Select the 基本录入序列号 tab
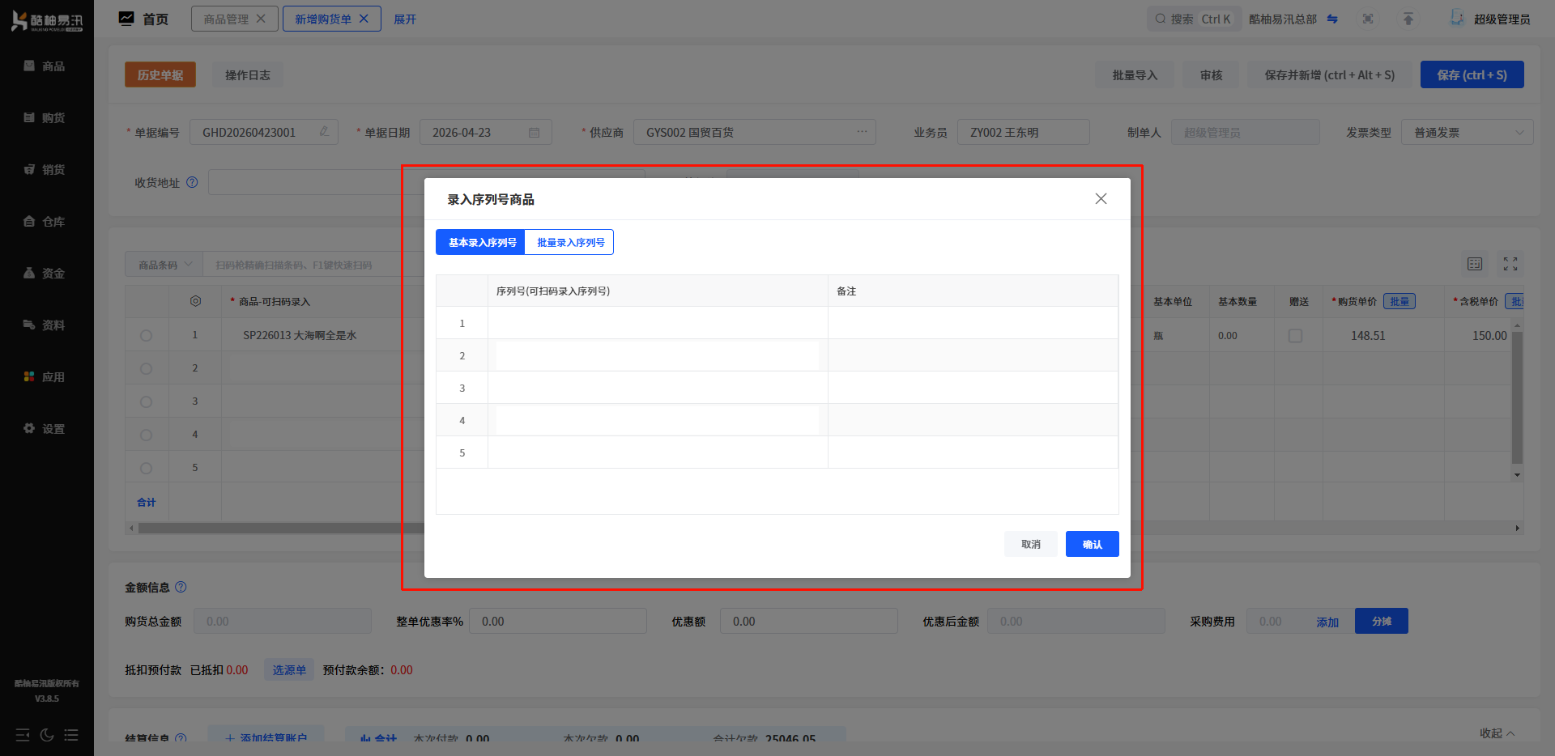This screenshot has height=756, width=1555. pyautogui.click(x=481, y=243)
